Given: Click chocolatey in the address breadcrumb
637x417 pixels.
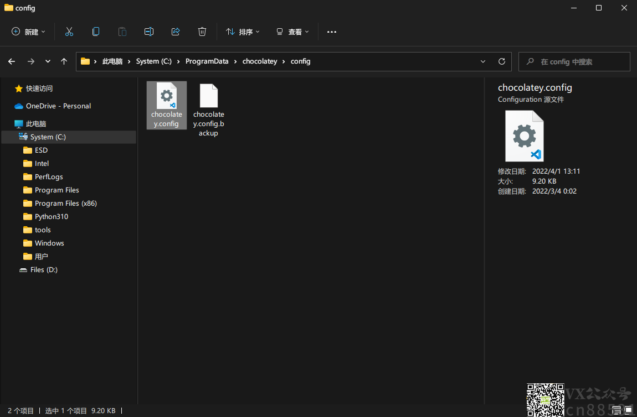Looking at the screenshot, I should 260,61.
